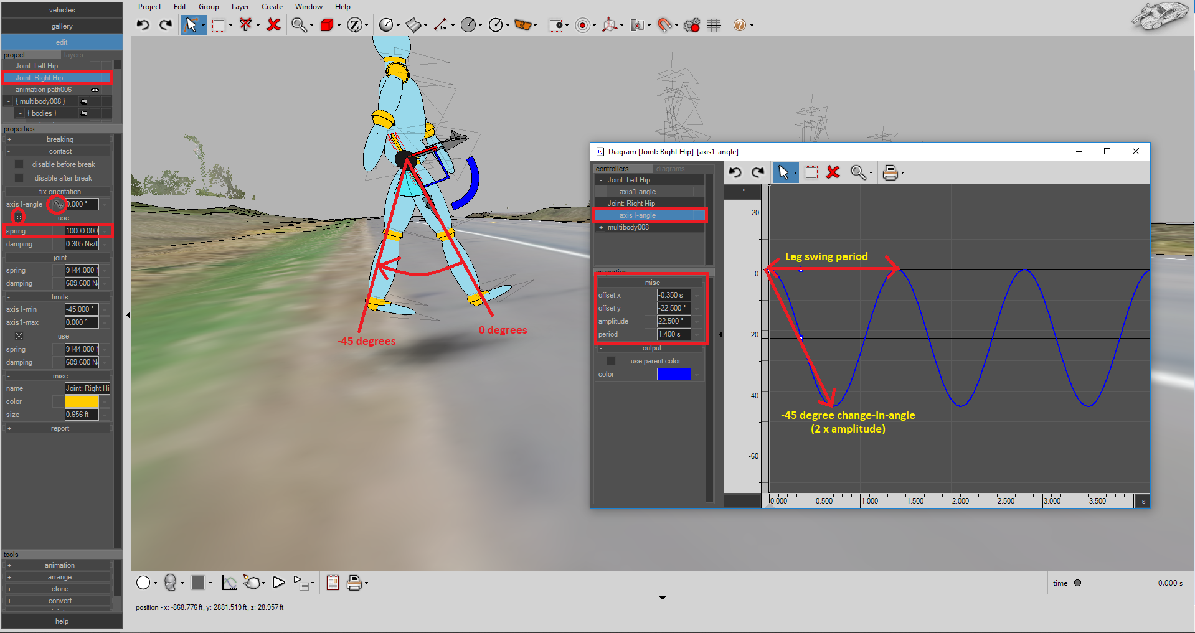Click the orange puzzle-piece icon

[x=523, y=25]
